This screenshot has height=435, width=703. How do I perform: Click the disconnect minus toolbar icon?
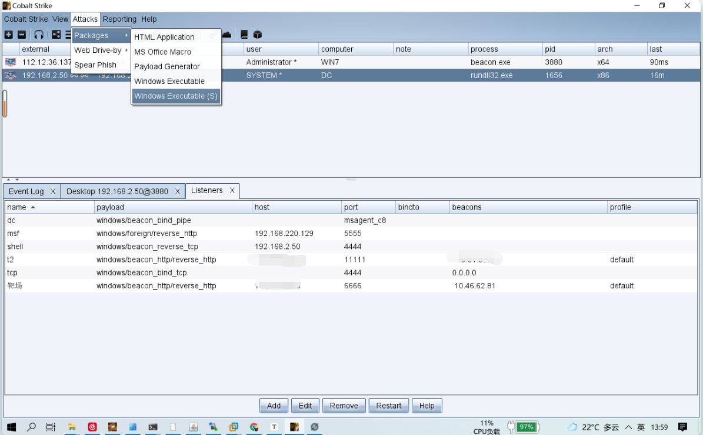click(22, 35)
